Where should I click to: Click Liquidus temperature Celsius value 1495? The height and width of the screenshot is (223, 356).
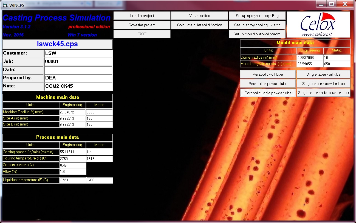pyautogui.click(x=99, y=180)
